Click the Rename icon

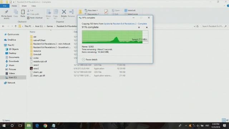click(x=71, y=14)
